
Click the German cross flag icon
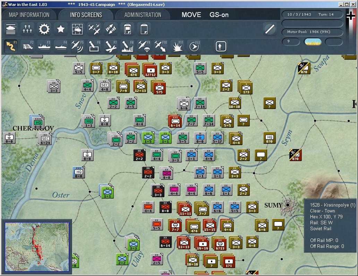[x=351, y=16]
